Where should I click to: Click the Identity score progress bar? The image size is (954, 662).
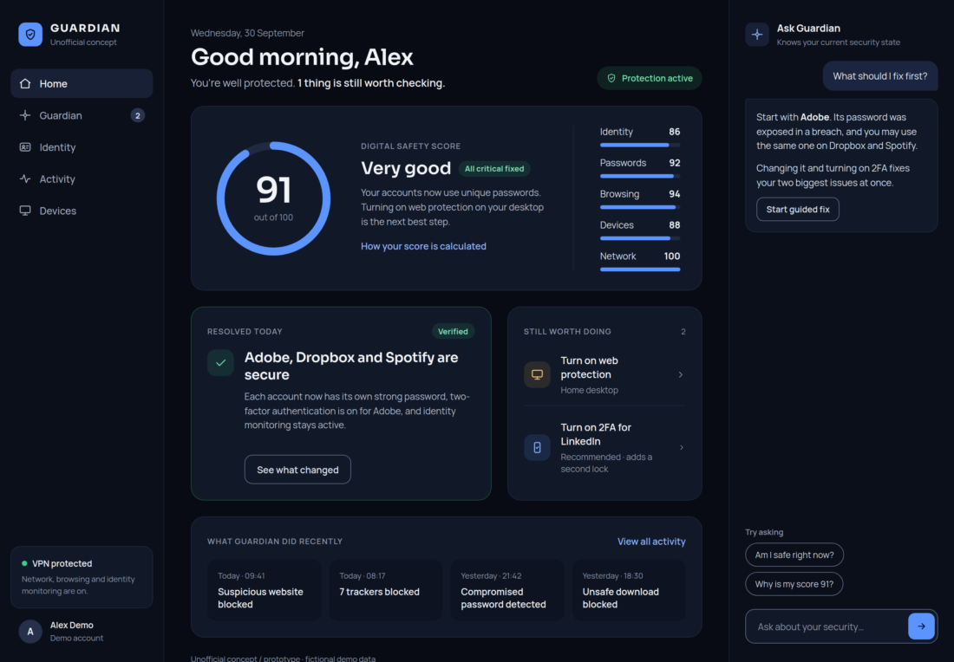click(x=640, y=146)
